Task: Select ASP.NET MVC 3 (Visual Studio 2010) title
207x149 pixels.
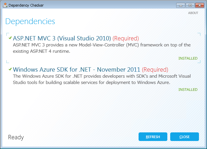Action: 62,38
